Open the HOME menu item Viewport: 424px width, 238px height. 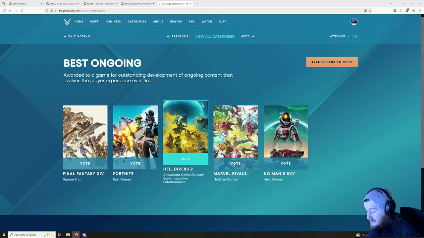(x=79, y=21)
